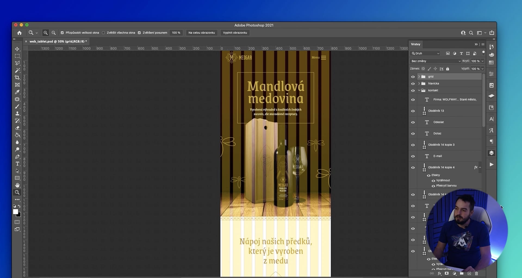522x278 pixels.
Task: Select the Paint Bucket tool
Action: pyautogui.click(x=17, y=135)
